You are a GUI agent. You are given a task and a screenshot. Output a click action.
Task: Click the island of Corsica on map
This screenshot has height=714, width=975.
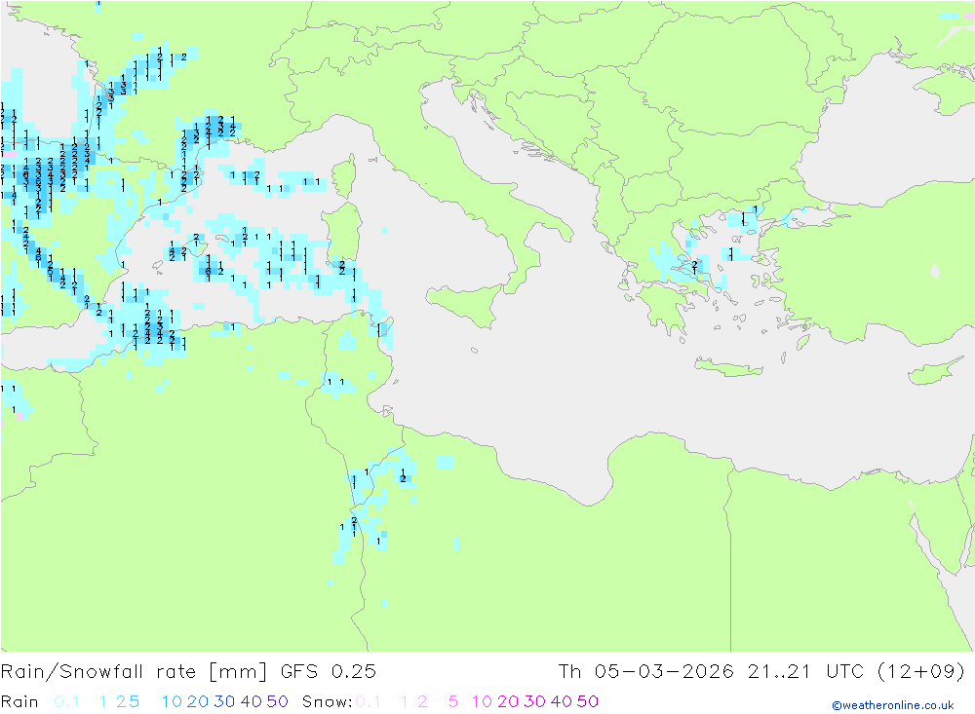click(x=345, y=177)
